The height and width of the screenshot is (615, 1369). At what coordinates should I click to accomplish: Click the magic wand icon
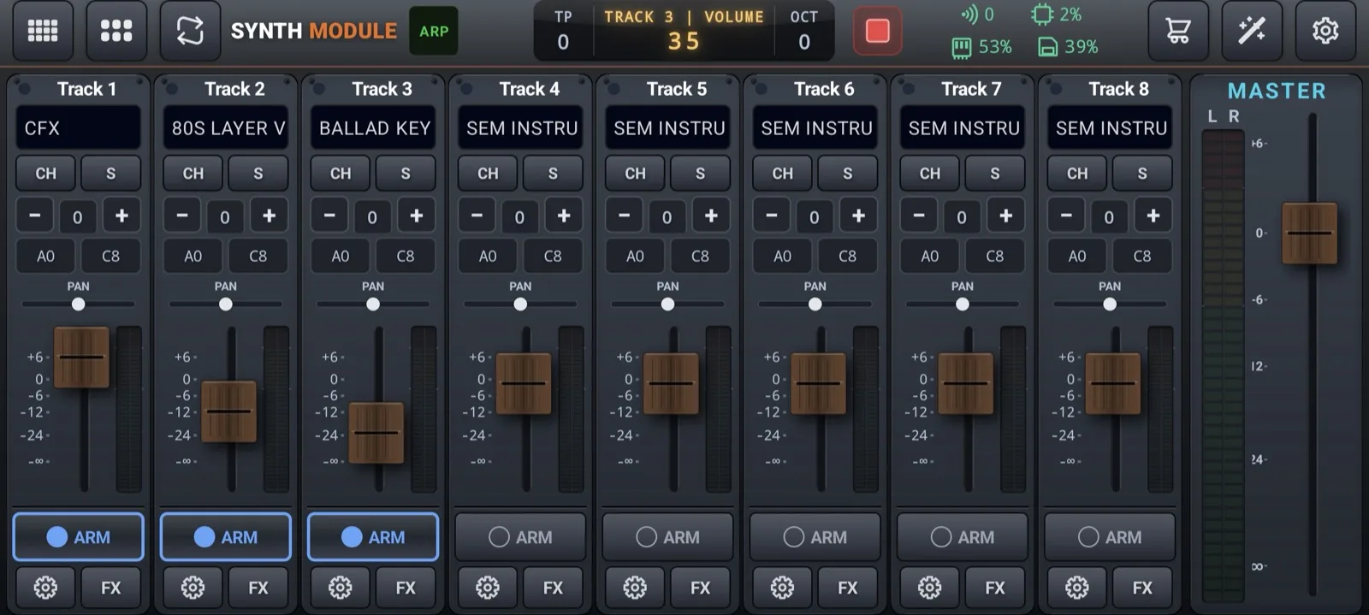point(1252,31)
